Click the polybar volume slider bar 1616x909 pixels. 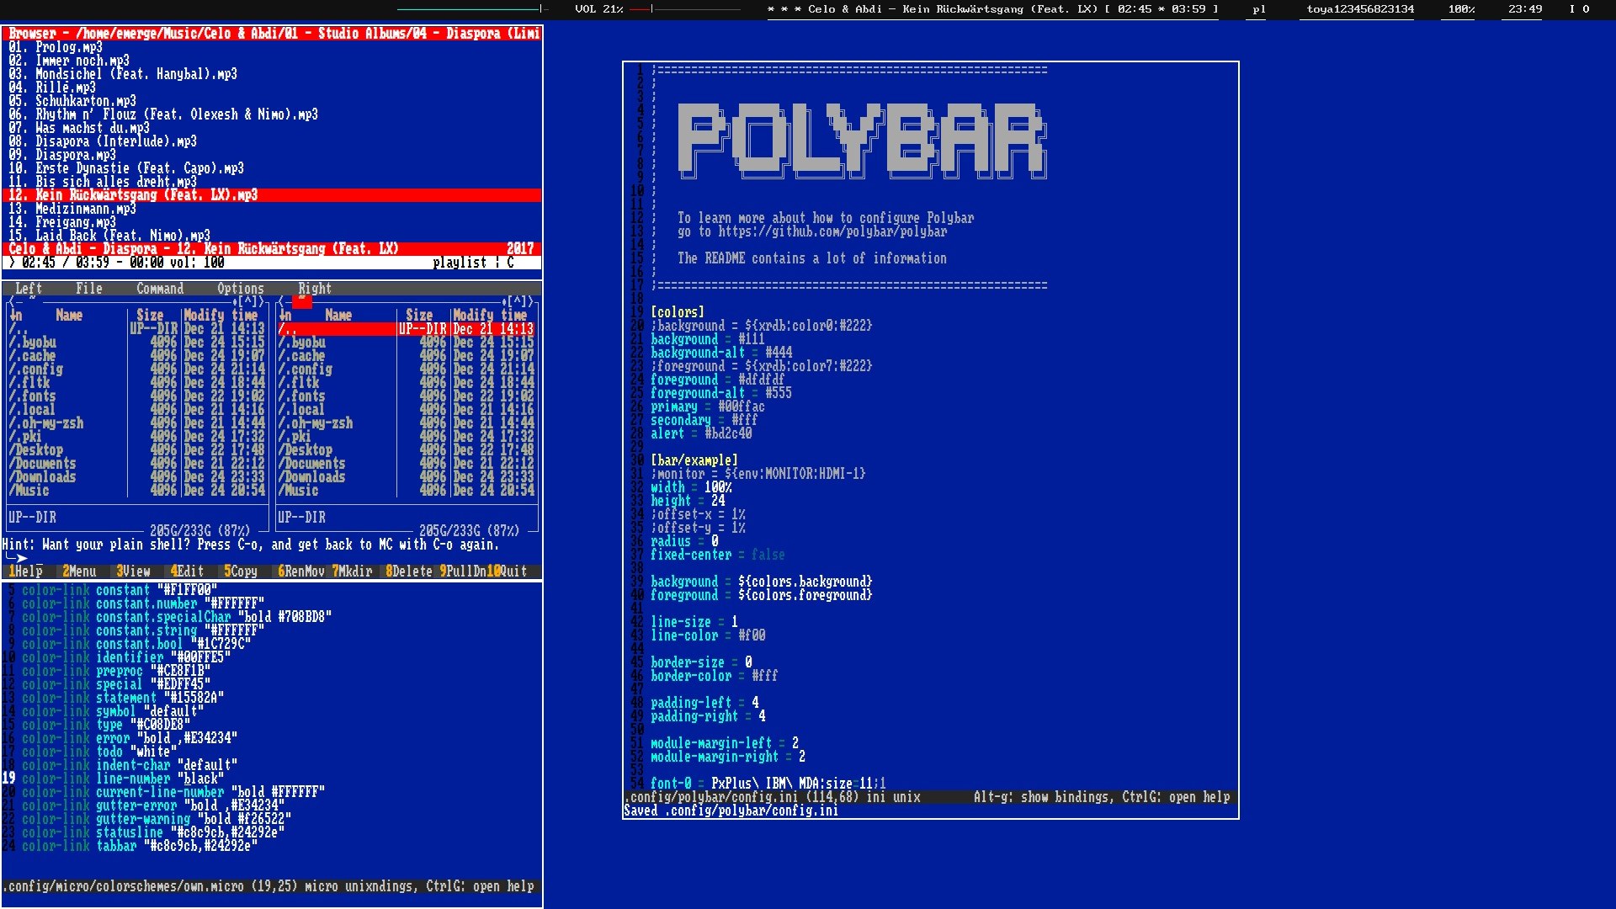[683, 9]
